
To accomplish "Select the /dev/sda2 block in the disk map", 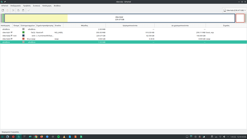I will tap(120, 18).
